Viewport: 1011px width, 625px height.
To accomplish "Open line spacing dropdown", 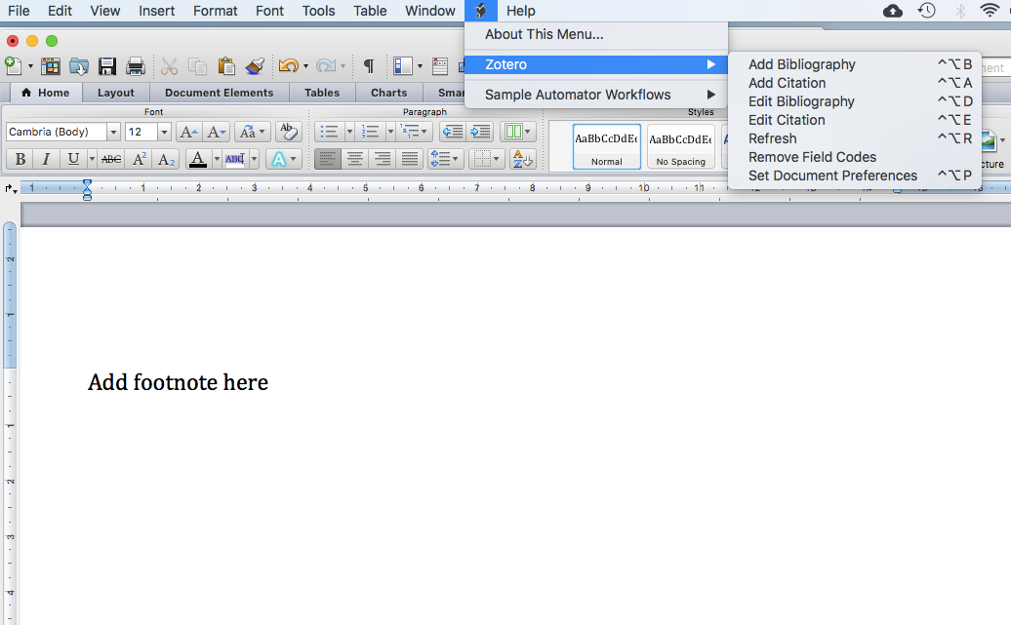I will click(444, 159).
